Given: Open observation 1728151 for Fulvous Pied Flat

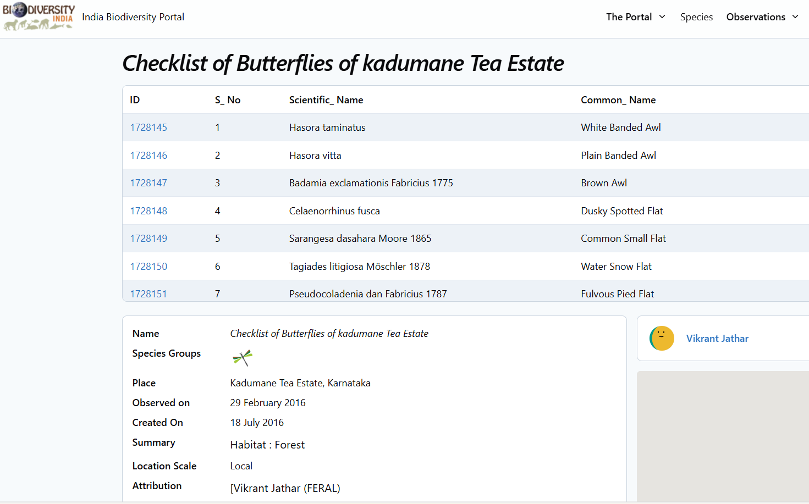Looking at the screenshot, I should tap(148, 293).
